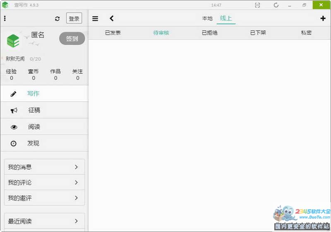Select the 已拒绝 filter tab

210,33
